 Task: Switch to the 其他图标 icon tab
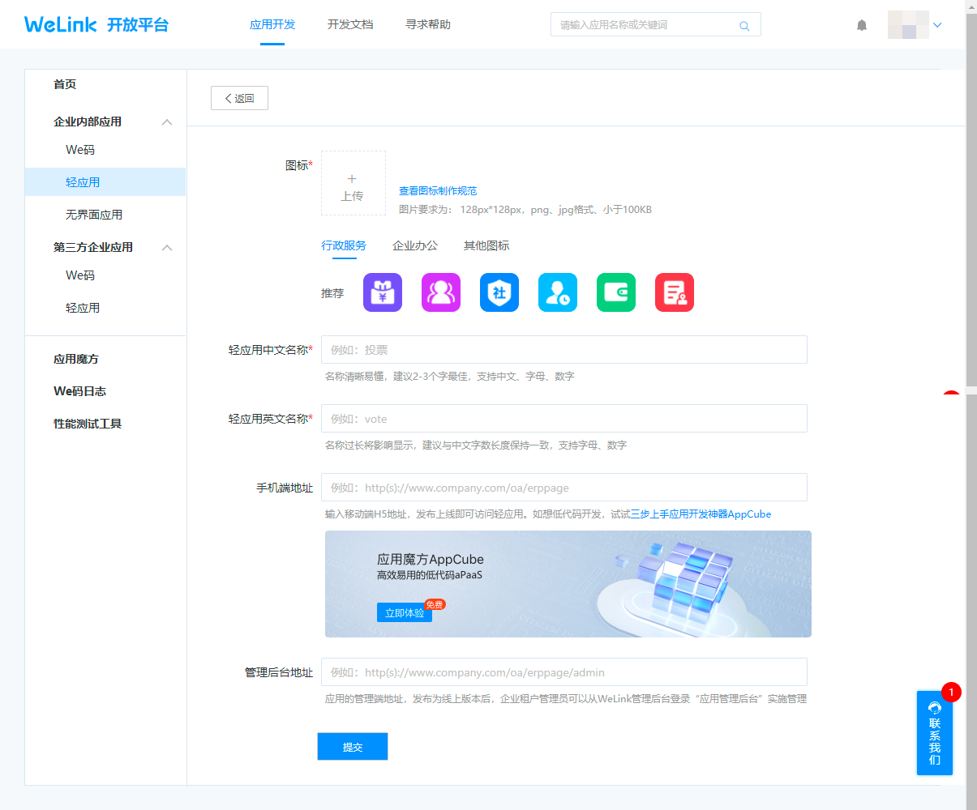(486, 245)
